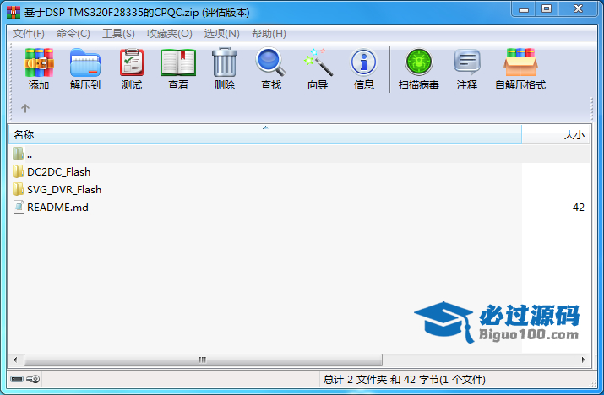Click the README.md file icon
The height and width of the screenshot is (395, 604).
[x=19, y=207]
